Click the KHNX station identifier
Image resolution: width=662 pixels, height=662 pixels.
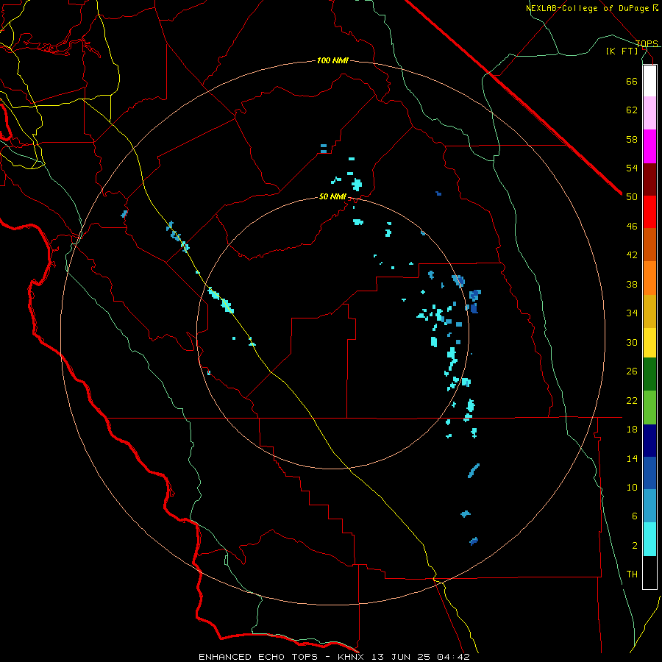(350, 657)
